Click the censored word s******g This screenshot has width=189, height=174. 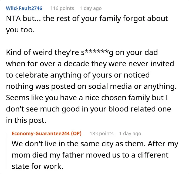coord(97,53)
